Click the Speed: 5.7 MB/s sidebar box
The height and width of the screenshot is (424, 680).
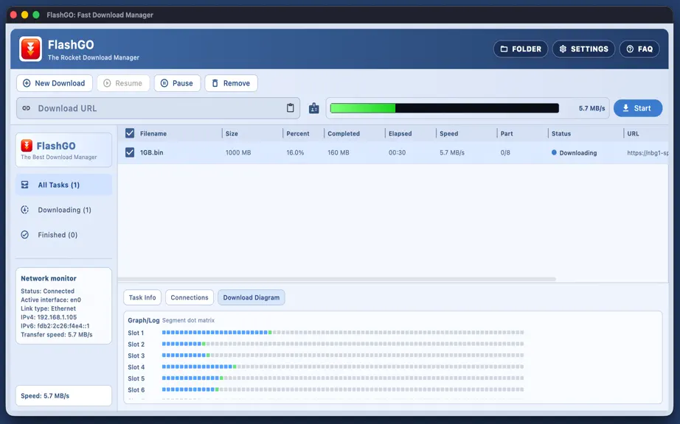click(63, 396)
